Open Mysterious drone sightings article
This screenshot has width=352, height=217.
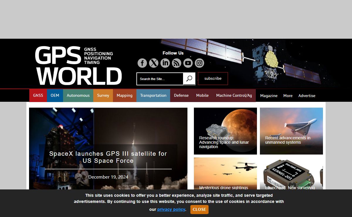coord(225,174)
